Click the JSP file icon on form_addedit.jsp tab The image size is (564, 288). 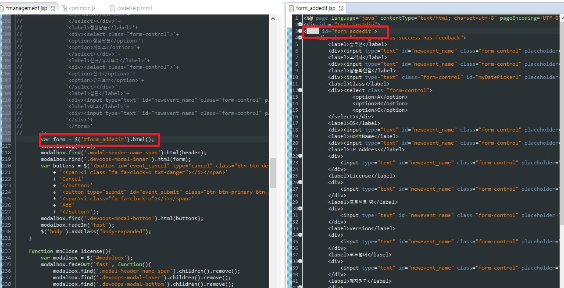[x=291, y=8]
